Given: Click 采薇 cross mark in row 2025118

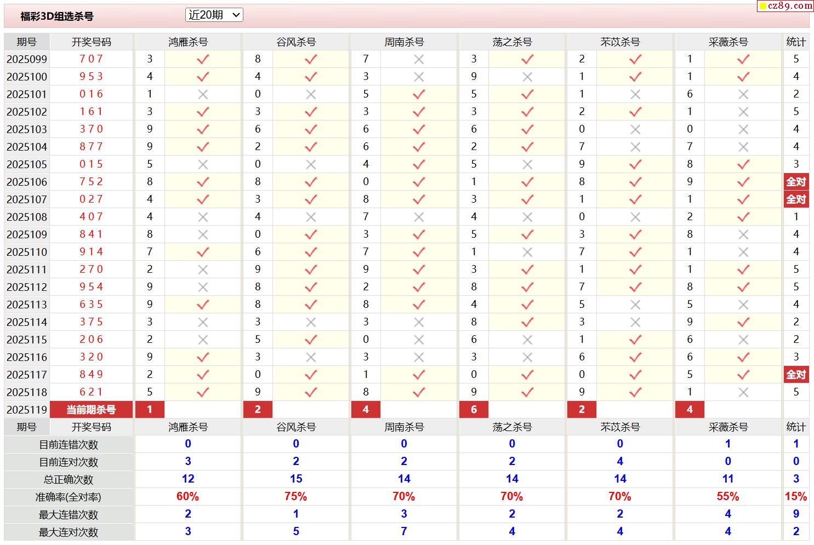Looking at the screenshot, I should click(x=743, y=392).
